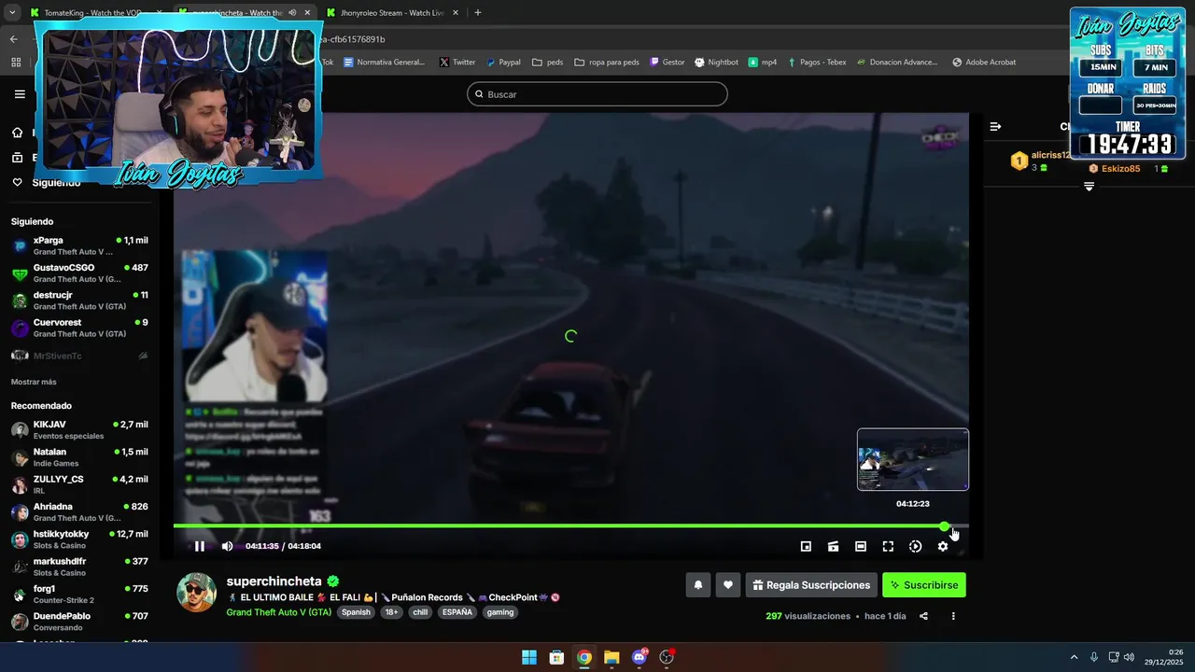Switch to theater mode

[x=861, y=546]
